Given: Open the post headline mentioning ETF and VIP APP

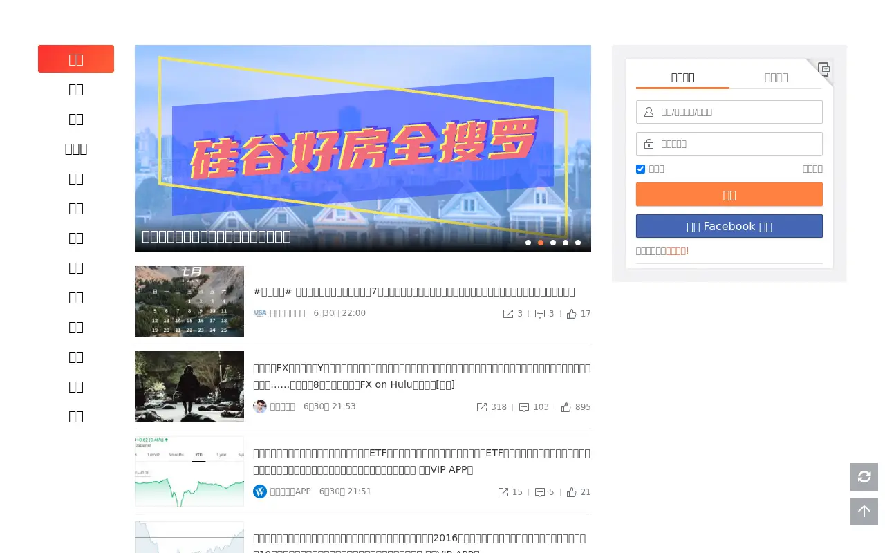Looking at the screenshot, I should pos(422,462).
